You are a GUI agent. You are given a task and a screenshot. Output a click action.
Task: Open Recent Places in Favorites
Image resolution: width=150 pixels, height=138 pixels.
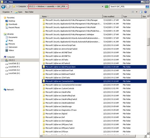point(13,28)
